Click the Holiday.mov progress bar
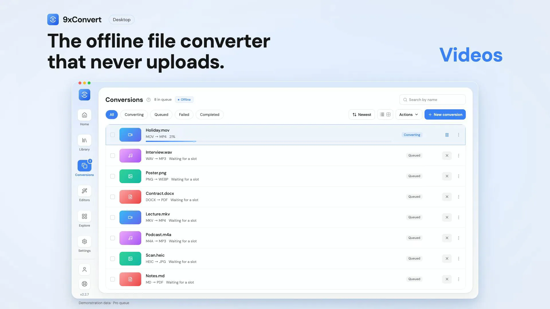This screenshot has width=550, height=309. click(x=268, y=141)
